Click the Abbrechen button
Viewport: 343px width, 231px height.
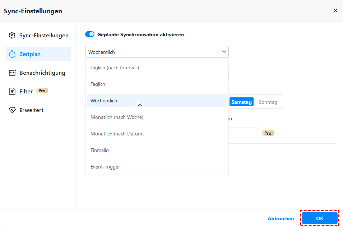tap(281, 218)
